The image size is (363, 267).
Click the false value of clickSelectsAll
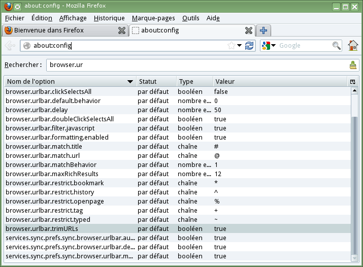221,91
